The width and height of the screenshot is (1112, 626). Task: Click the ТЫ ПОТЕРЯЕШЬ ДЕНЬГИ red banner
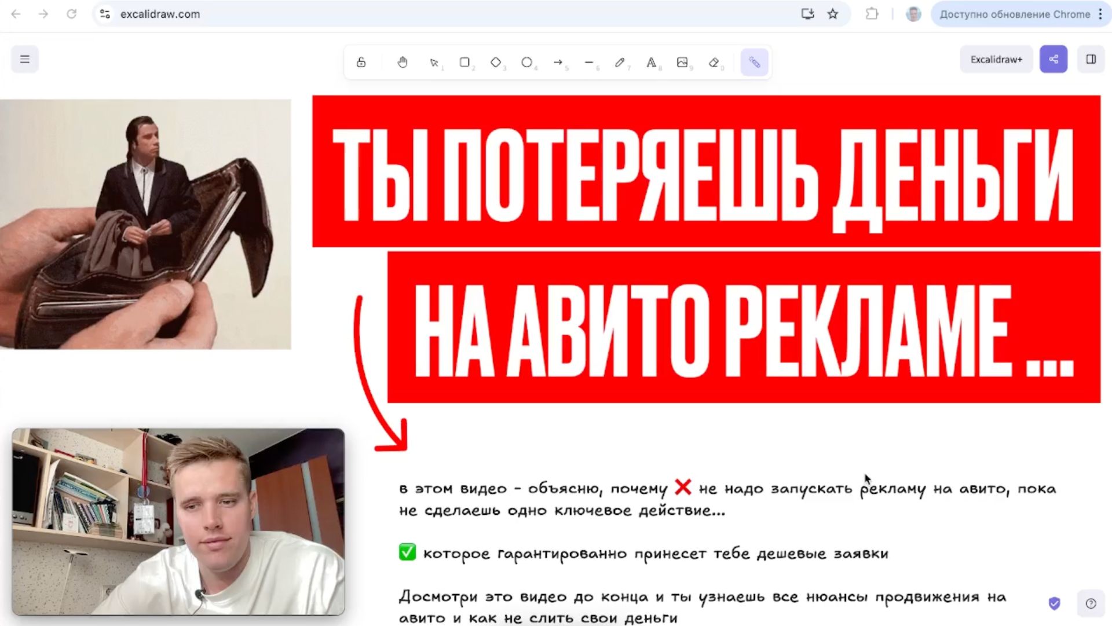pos(706,171)
